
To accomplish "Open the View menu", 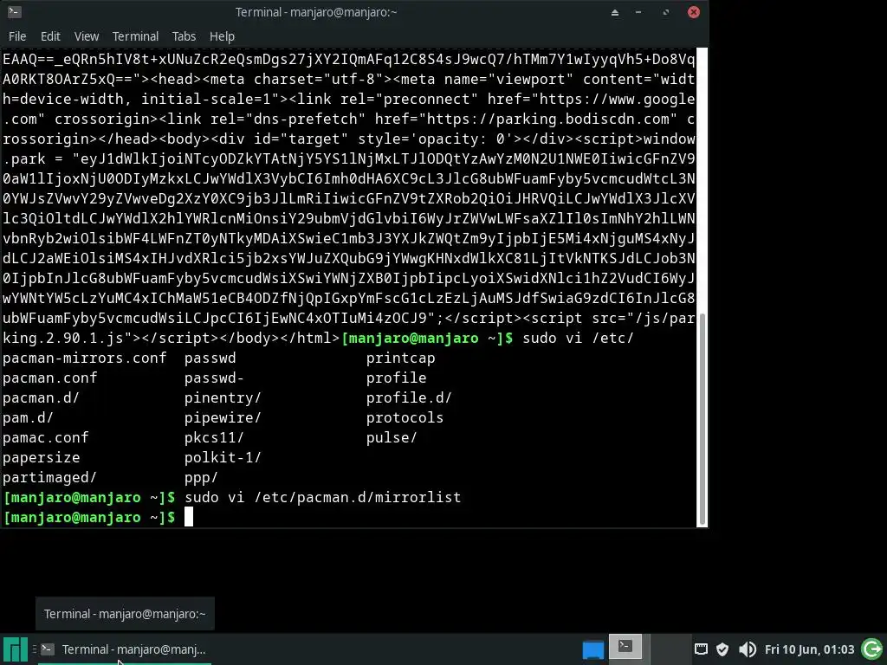I will coord(87,36).
